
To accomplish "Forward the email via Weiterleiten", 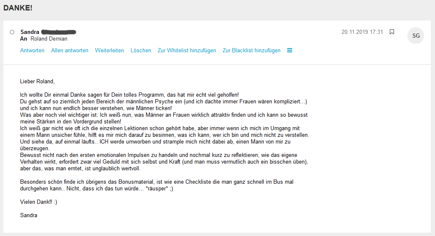I will pyautogui.click(x=109, y=51).
